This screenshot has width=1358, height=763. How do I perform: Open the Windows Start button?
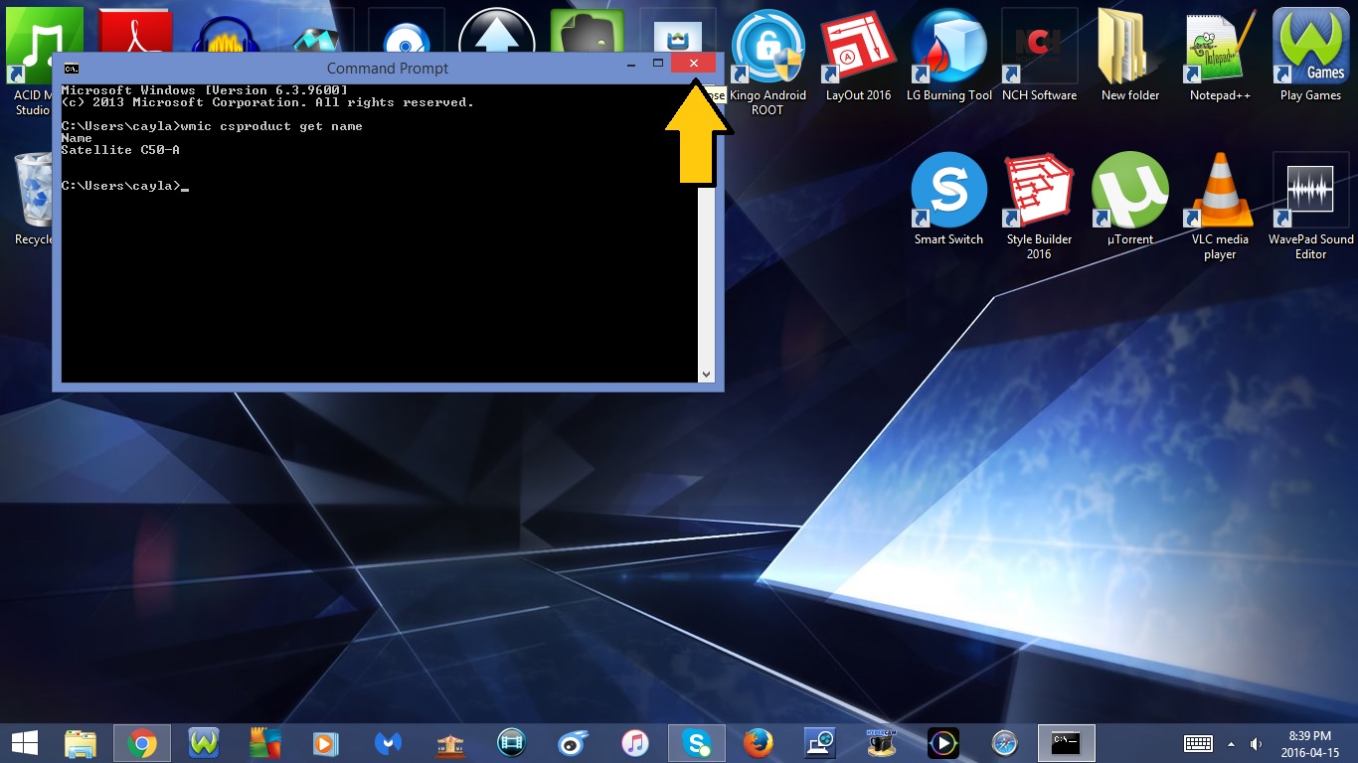(24, 743)
